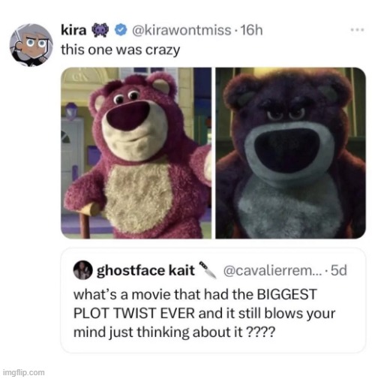Open kira's Danny Phantom profile avatar
The image size is (375, 379).
click(x=31, y=45)
